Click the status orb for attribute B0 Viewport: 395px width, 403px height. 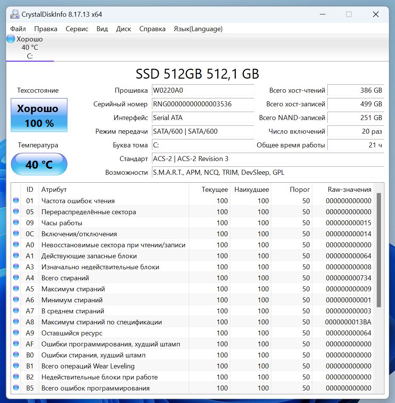click(x=16, y=354)
